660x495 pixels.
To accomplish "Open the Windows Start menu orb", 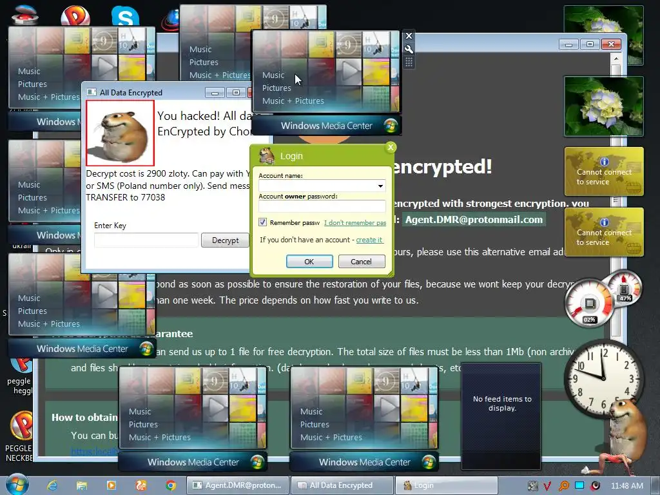I will (17, 485).
